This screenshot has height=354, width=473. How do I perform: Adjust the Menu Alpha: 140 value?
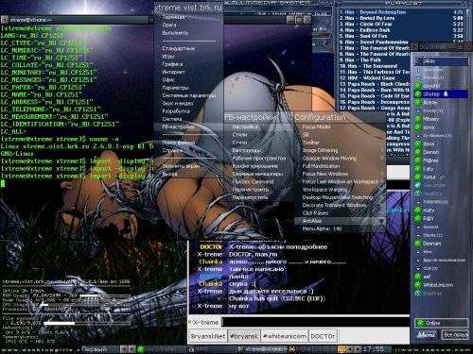(340, 228)
